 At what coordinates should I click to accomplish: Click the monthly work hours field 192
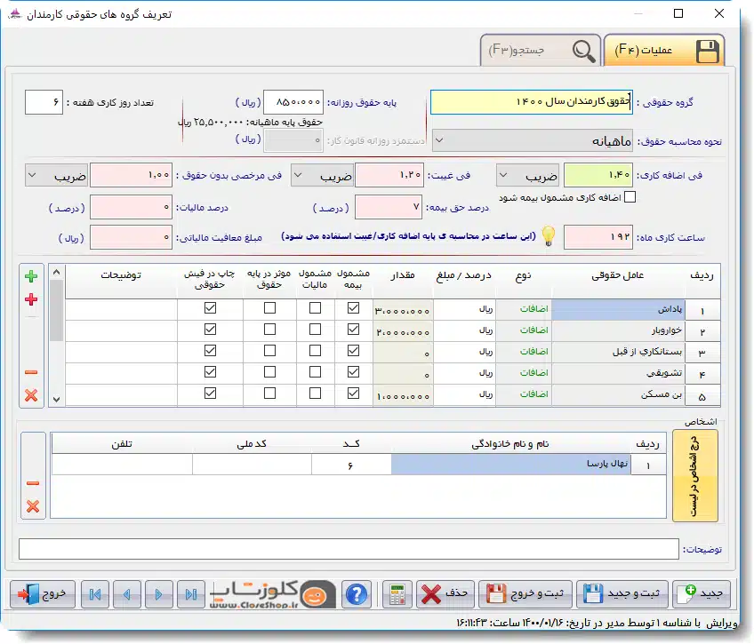[598, 237]
